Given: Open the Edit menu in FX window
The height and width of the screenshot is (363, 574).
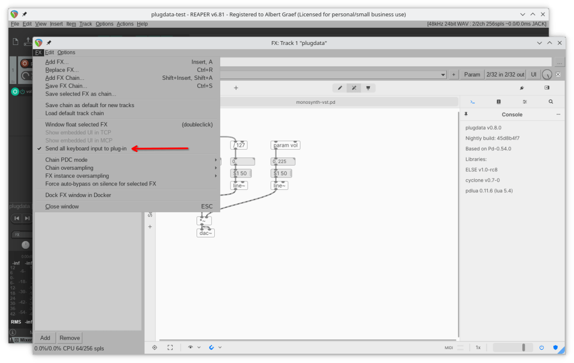Looking at the screenshot, I should point(49,53).
